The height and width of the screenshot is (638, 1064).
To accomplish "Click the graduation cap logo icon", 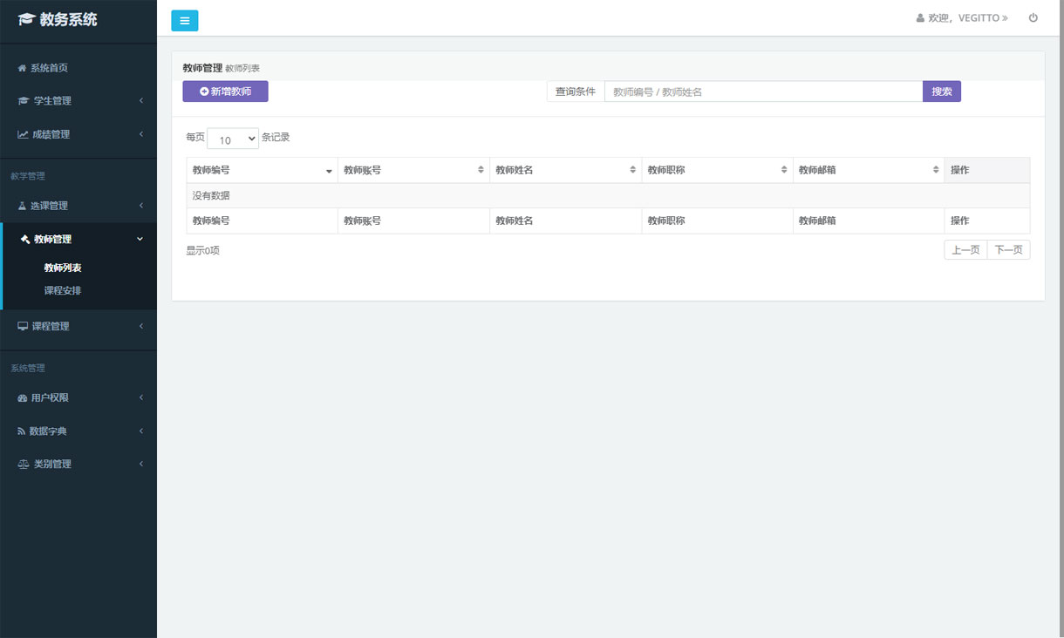I will pyautogui.click(x=26, y=19).
